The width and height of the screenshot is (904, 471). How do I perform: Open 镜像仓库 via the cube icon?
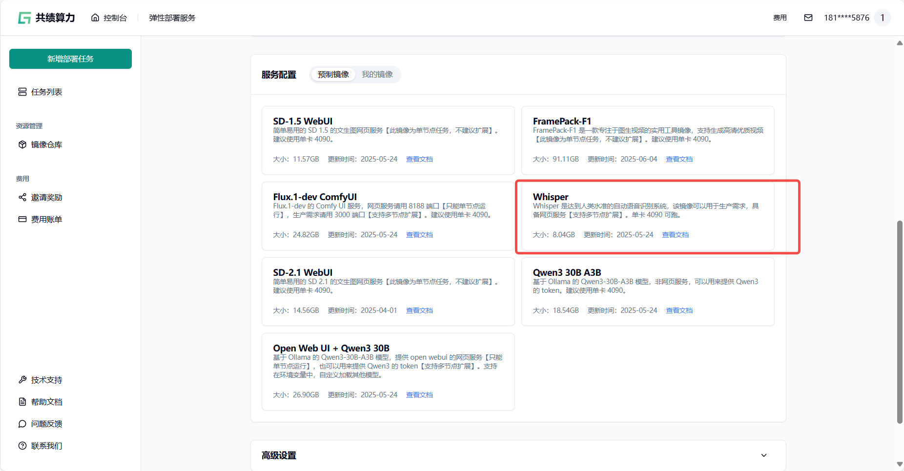[22, 145]
